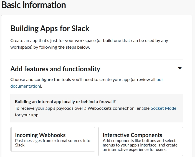The image size is (195, 157).
Task: Select the Interactive Components card
Action: pos(141,142)
